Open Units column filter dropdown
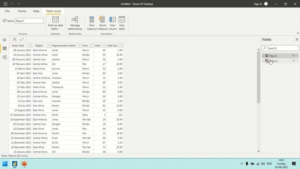 tap(104, 46)
